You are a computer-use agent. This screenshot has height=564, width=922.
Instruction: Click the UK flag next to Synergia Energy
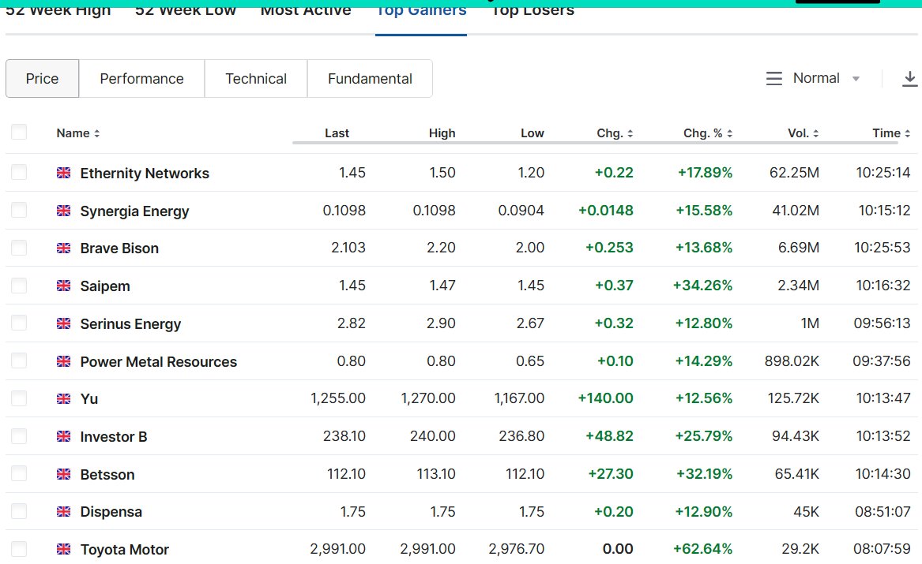point(63,211)
